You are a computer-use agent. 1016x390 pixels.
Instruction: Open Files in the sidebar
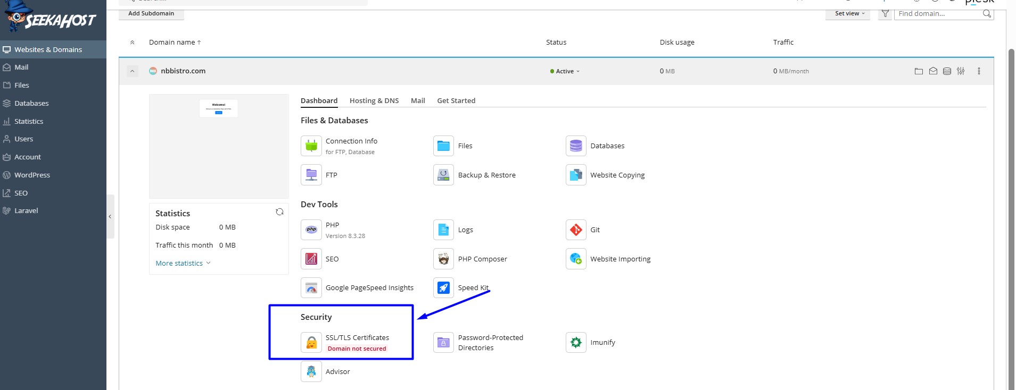[x=53, y=85]
